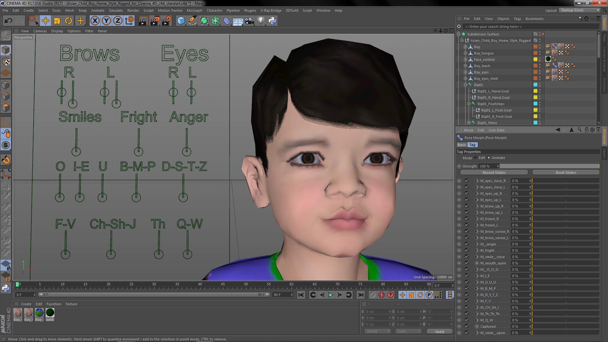Expand the Bip01 skeleton hierarchy
Screen dimensions: 608x342
coord(465,84)
